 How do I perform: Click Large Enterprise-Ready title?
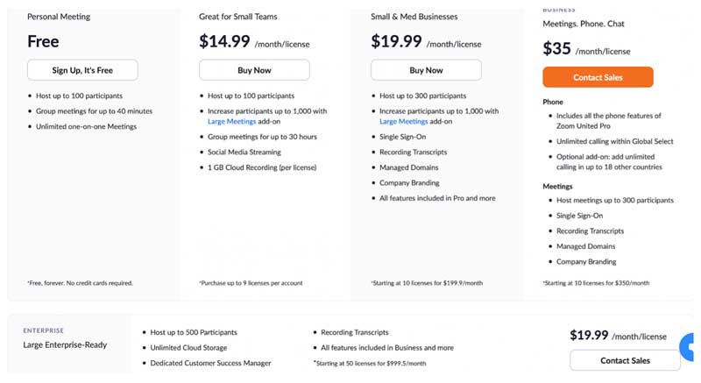[65, 345]
